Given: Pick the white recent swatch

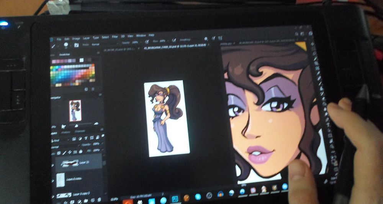Looking at the screenshot, I should point(82,60).
